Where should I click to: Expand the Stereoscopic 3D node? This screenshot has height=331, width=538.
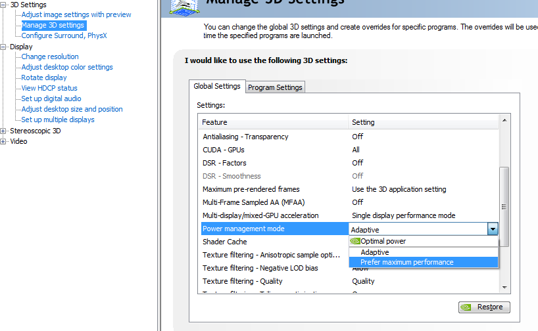point(3,131)
